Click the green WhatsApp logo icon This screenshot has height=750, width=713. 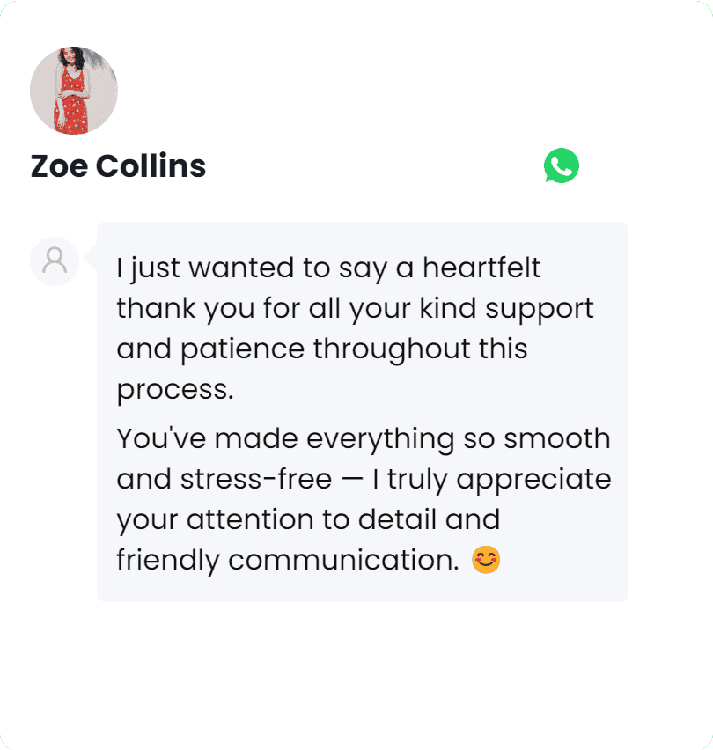click(x=562, y=165)
